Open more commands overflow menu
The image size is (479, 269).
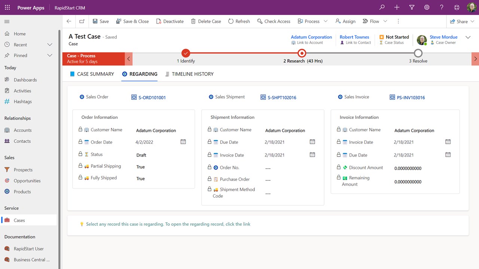tap(398, 21)
